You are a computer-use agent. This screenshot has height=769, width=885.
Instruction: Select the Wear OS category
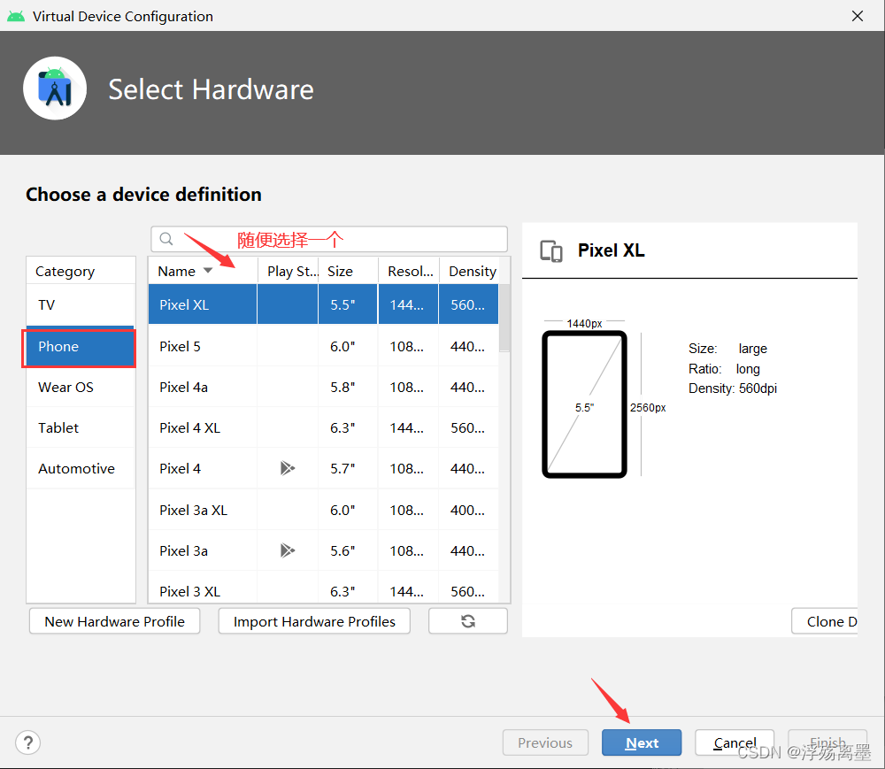[81, 387]
